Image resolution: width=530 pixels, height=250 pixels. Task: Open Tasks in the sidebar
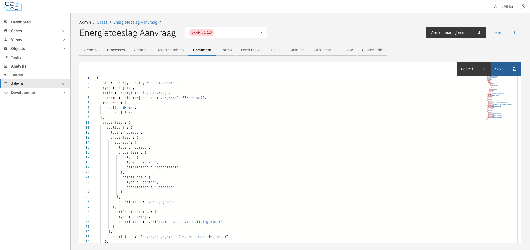(35, 57)
